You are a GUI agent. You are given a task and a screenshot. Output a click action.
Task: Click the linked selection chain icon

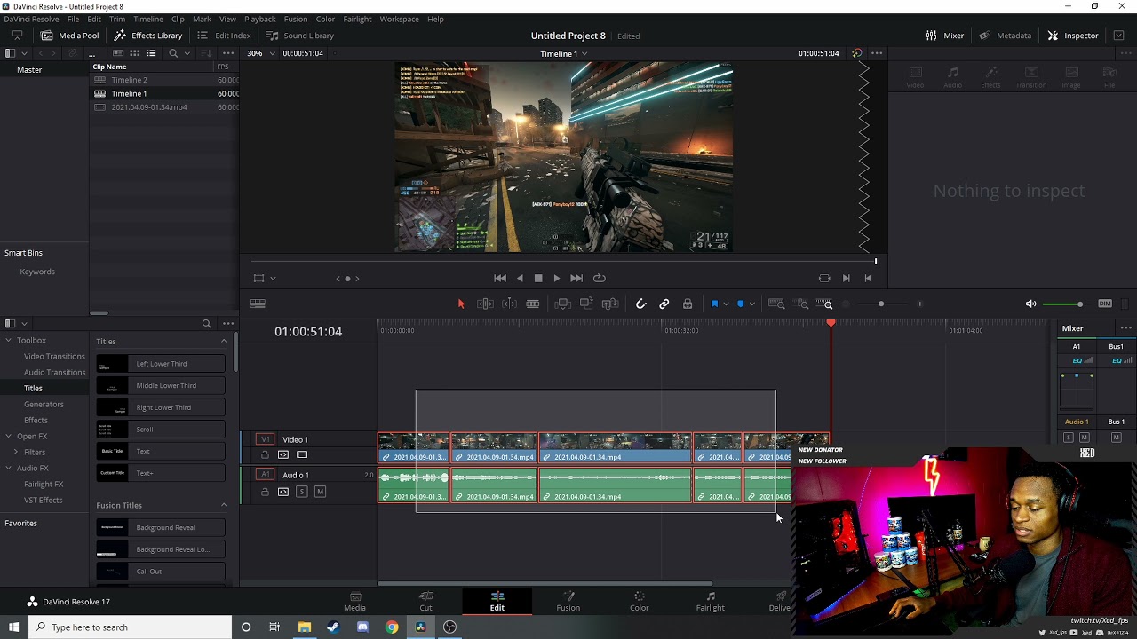[664, 304]
